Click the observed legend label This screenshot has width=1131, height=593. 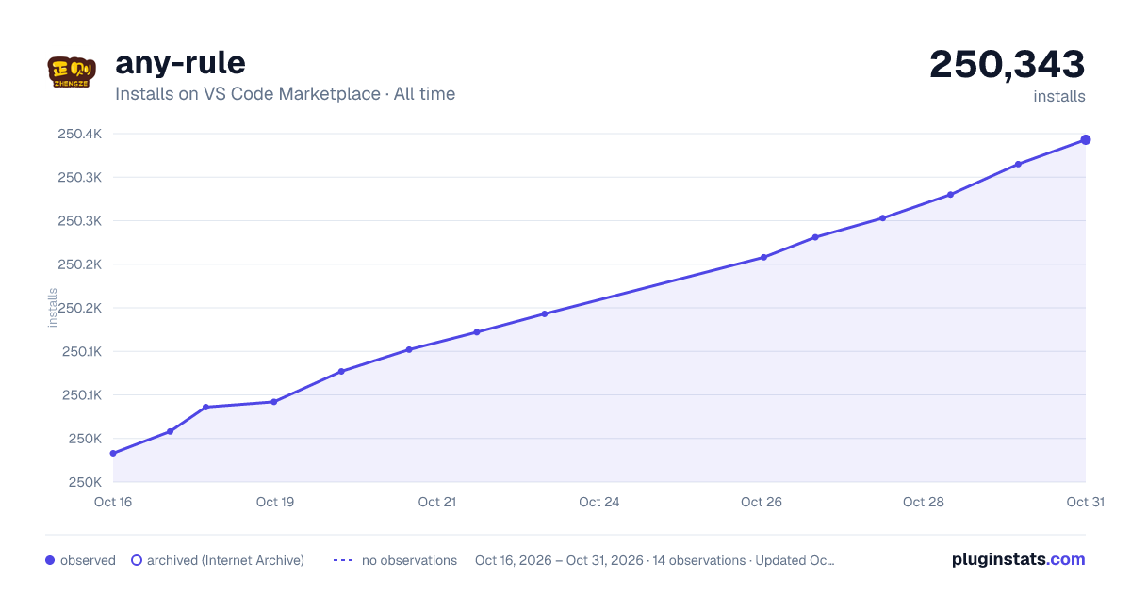coord(88,560)
